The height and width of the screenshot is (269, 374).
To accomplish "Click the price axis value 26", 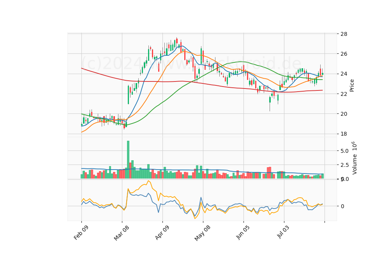I will click(344, 54).
